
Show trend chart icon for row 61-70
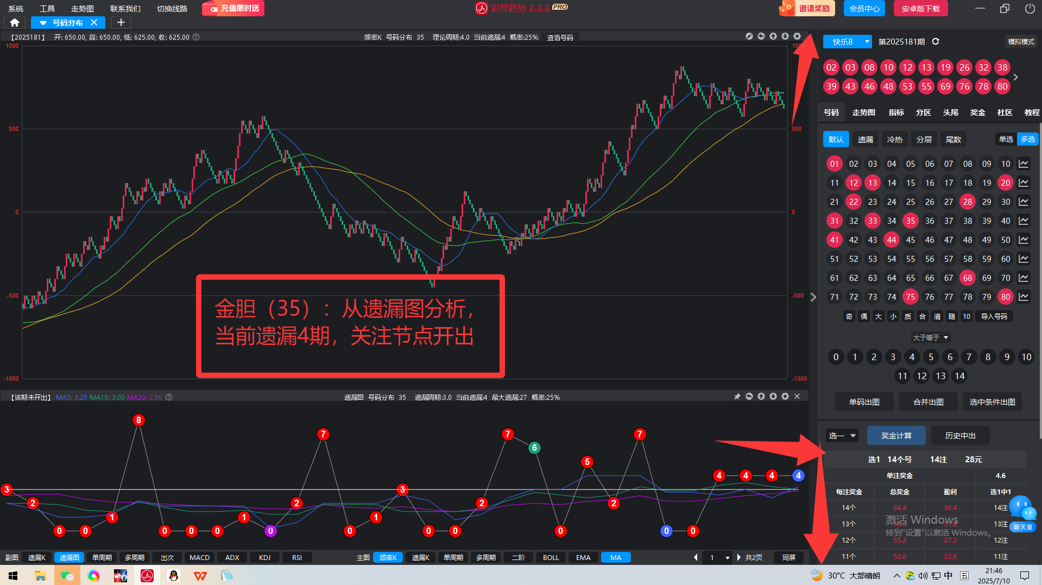tap(1024, 278)
